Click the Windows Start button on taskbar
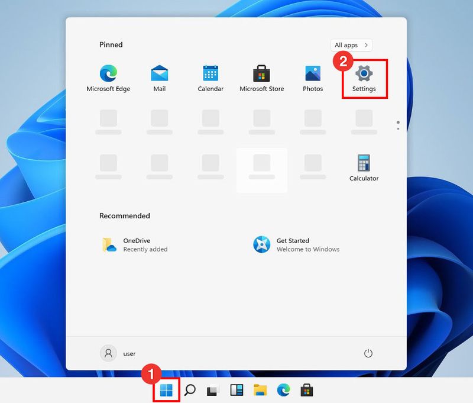 pyautogui.click(x=166, y=391)
